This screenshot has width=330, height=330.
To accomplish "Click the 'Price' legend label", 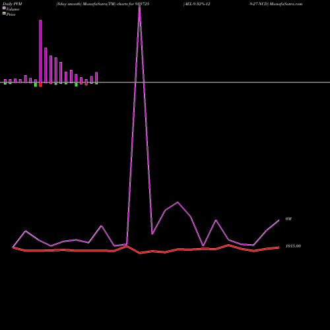I will 11,15.
